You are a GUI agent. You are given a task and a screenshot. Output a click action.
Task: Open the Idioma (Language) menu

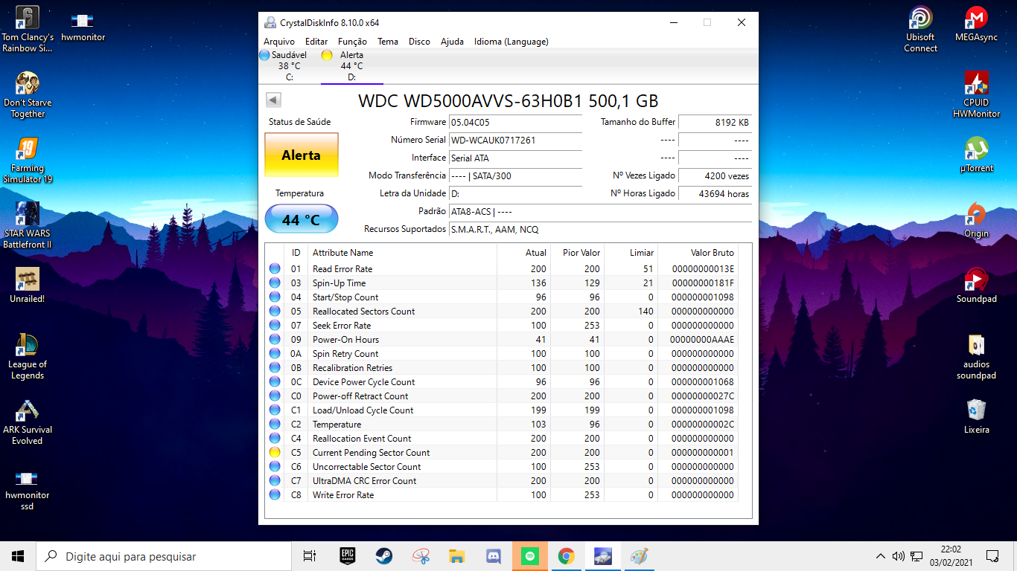click(511, 42)
